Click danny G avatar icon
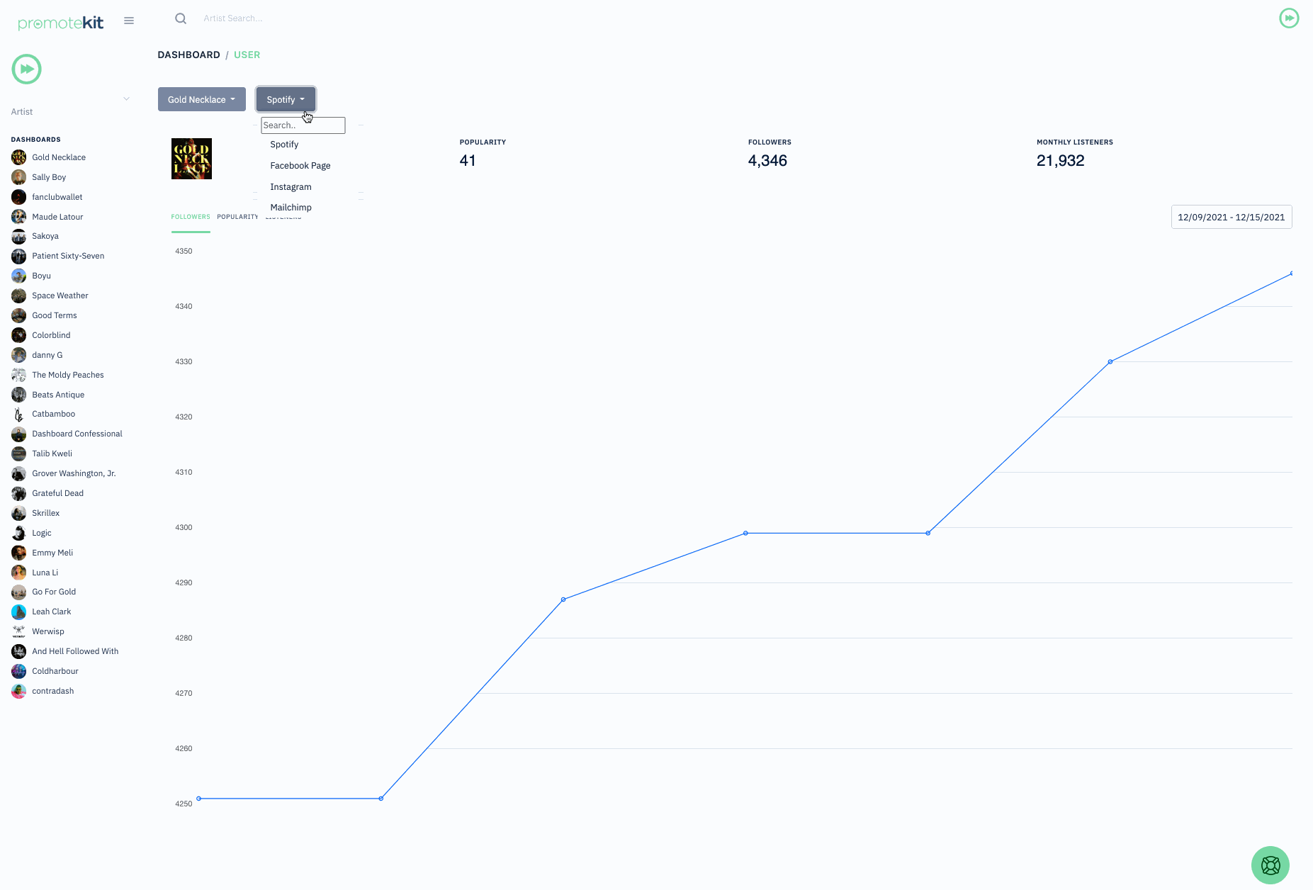1313x890 pixels. pyautogui.click(x=19, y=355)
